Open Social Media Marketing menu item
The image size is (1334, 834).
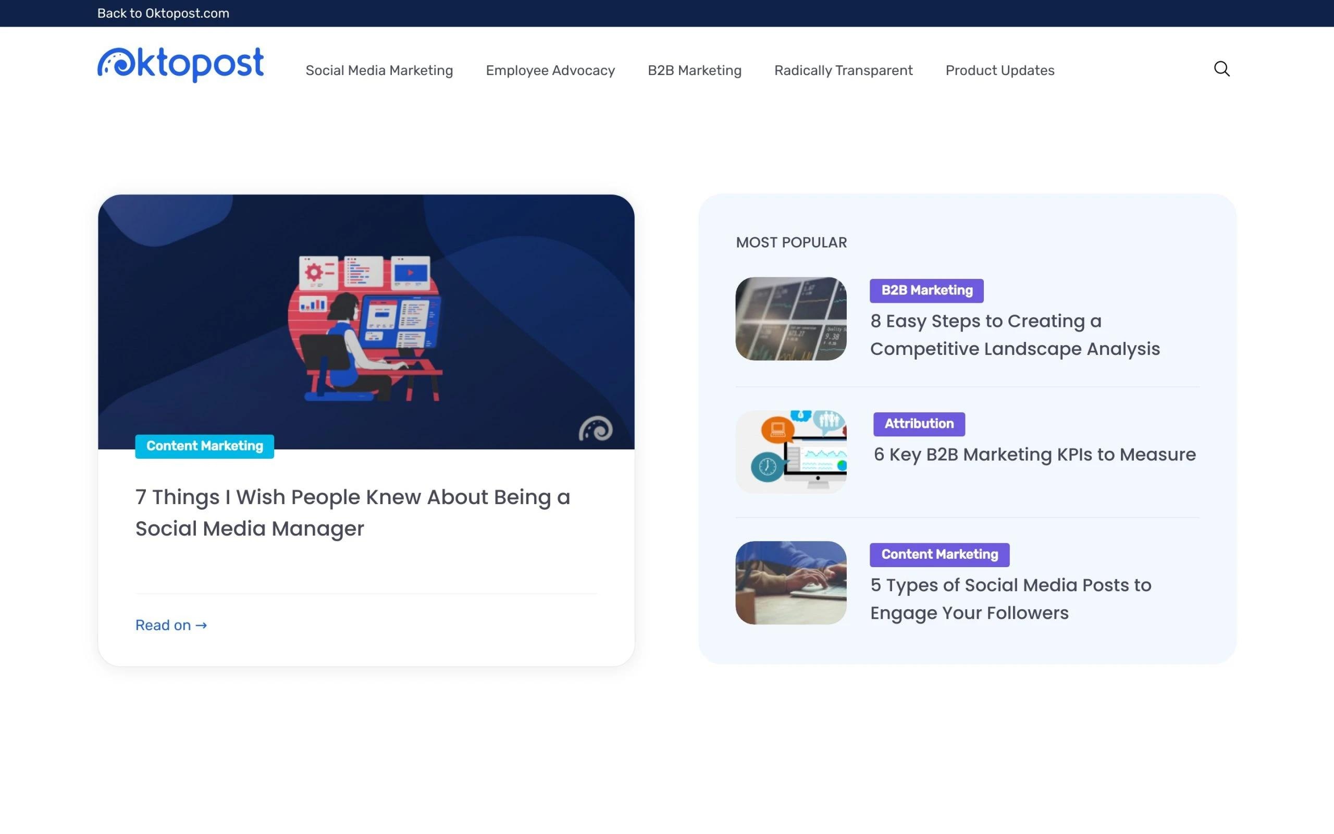379,70
